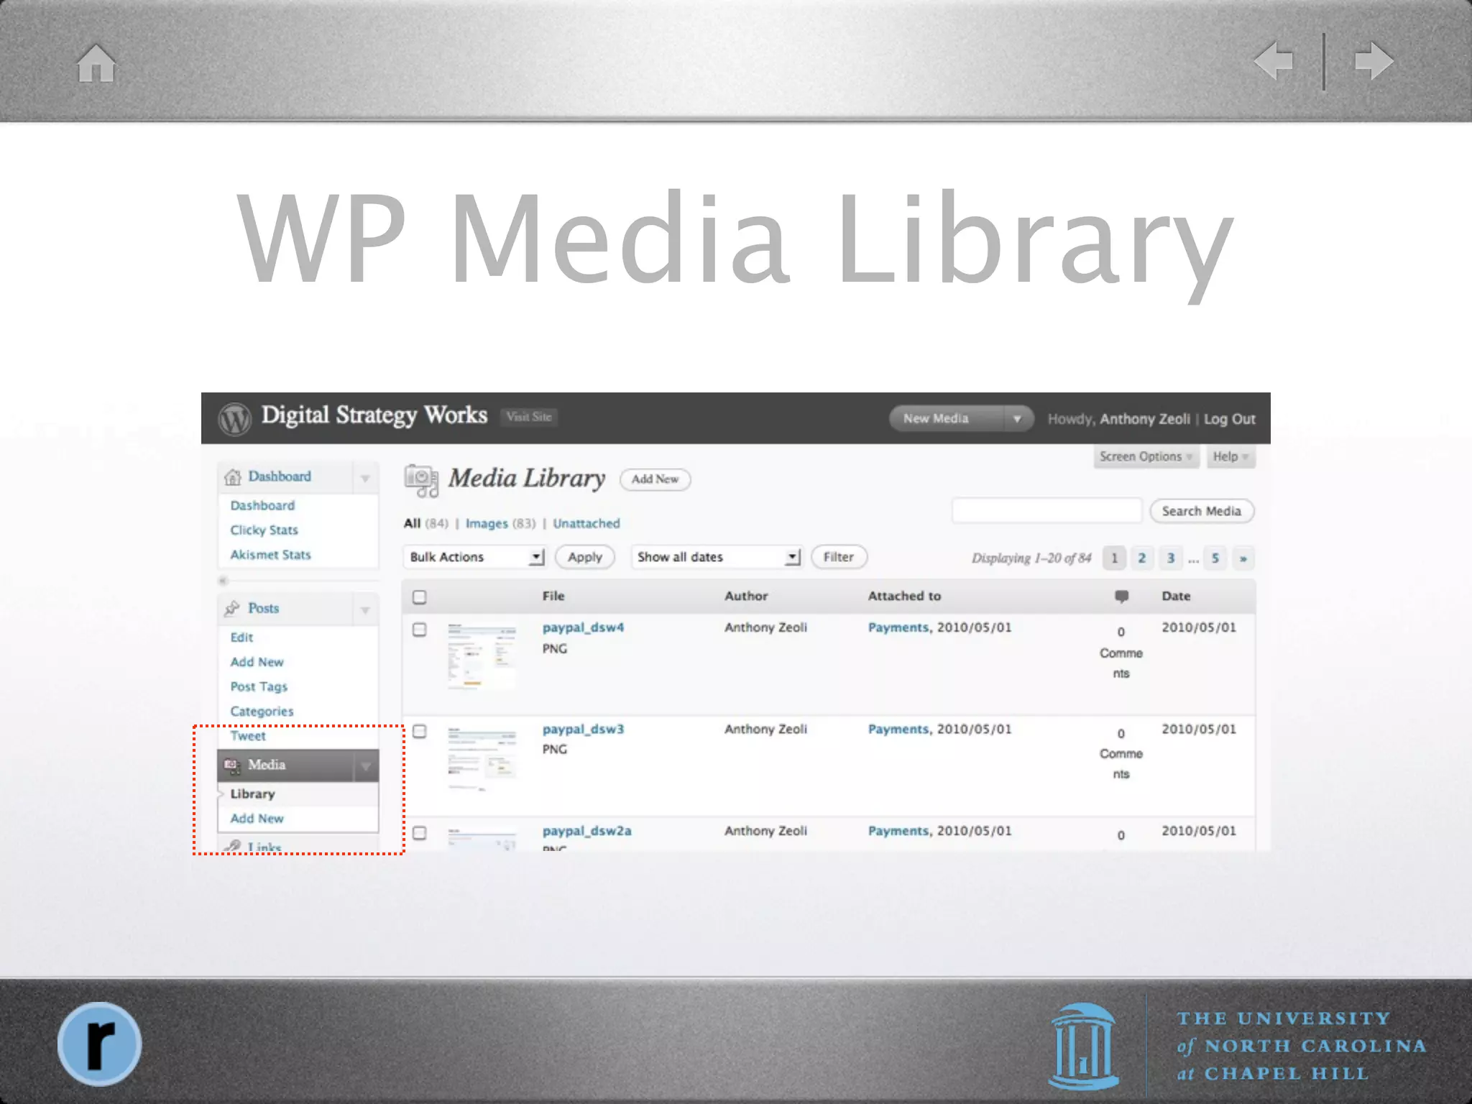Click the Filter button

[839, 557]
